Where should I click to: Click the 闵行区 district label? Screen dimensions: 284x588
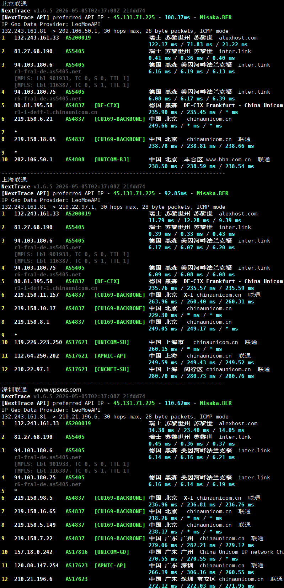point(193,369)
